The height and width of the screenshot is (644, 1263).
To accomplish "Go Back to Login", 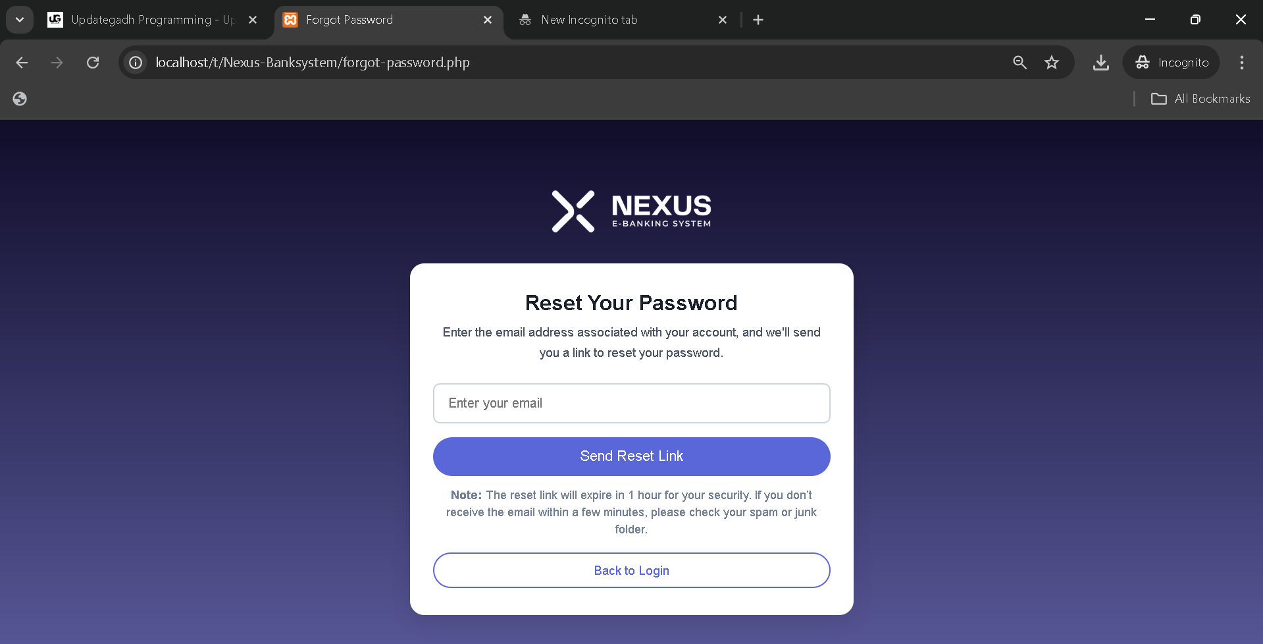I will 631,570.
